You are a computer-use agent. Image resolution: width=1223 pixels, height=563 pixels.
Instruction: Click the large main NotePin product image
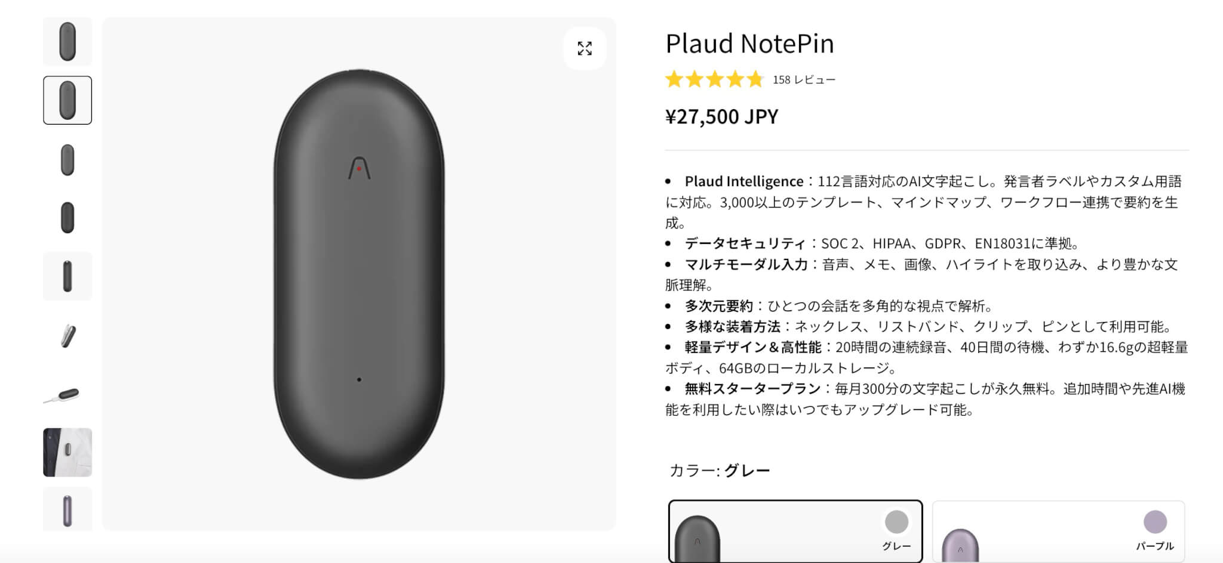[359, 274]
